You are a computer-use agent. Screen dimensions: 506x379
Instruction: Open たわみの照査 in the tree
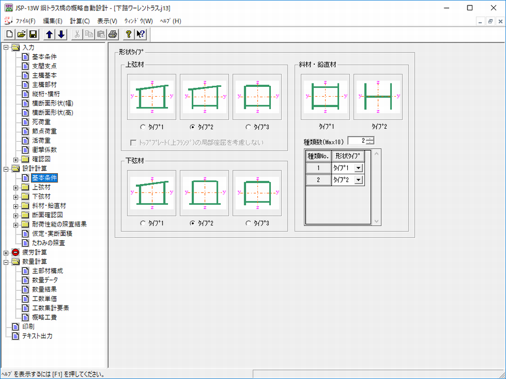(x=48, y=243)
